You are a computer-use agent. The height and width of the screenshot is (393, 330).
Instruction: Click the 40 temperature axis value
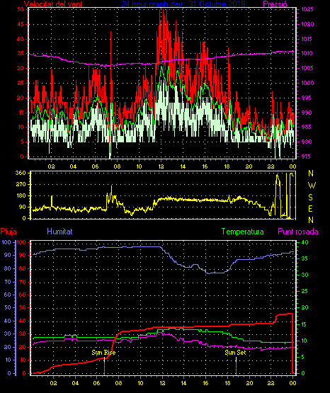pyautogui.click(x=305, y=242)
